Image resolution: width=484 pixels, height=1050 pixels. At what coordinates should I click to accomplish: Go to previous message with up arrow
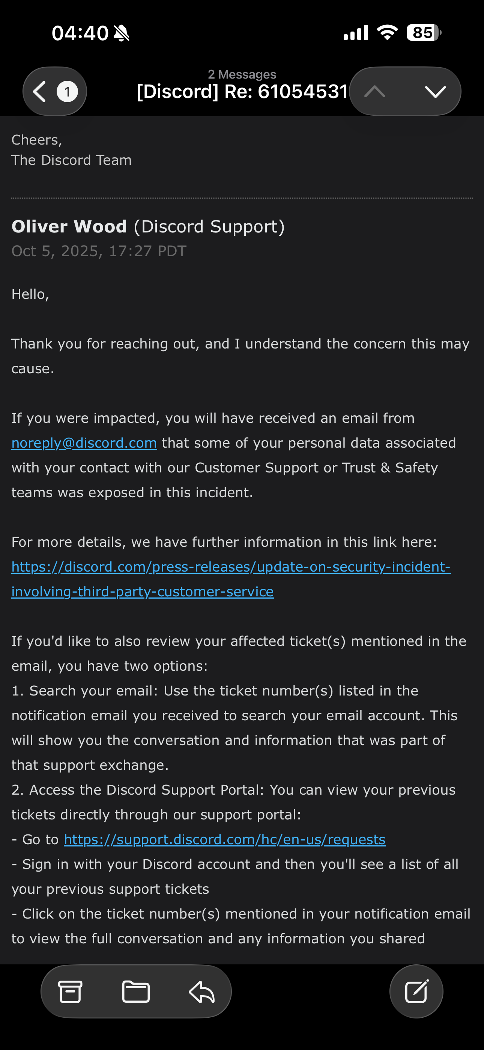375,91
